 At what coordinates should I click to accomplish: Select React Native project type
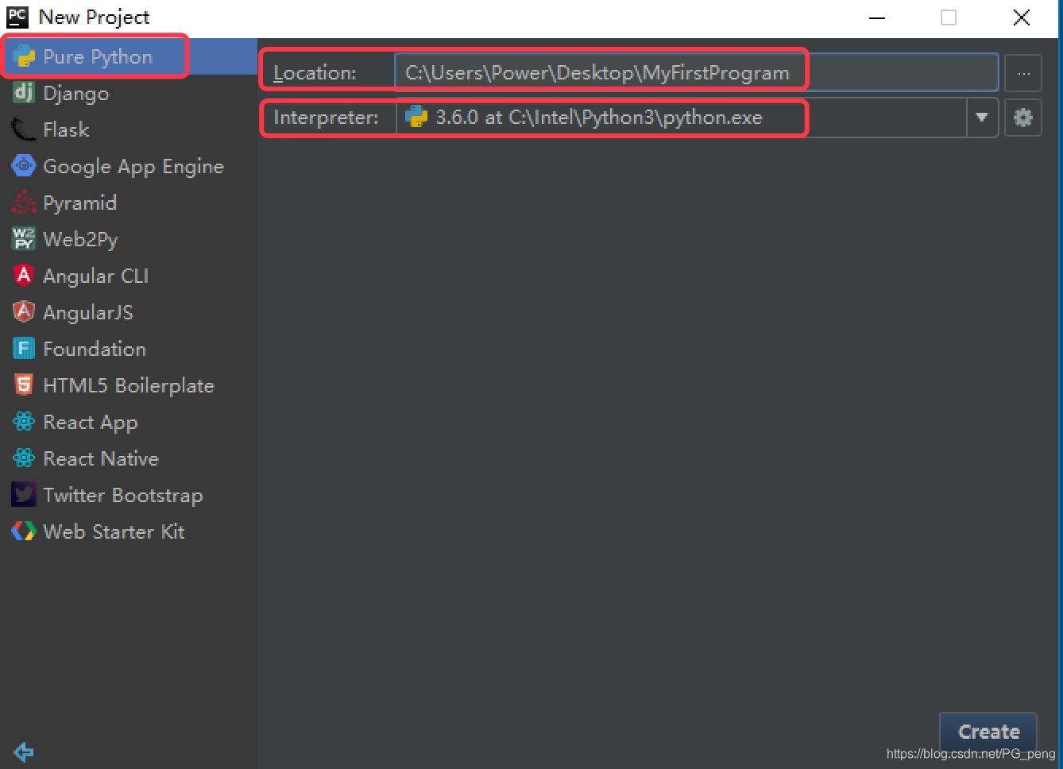129,458
